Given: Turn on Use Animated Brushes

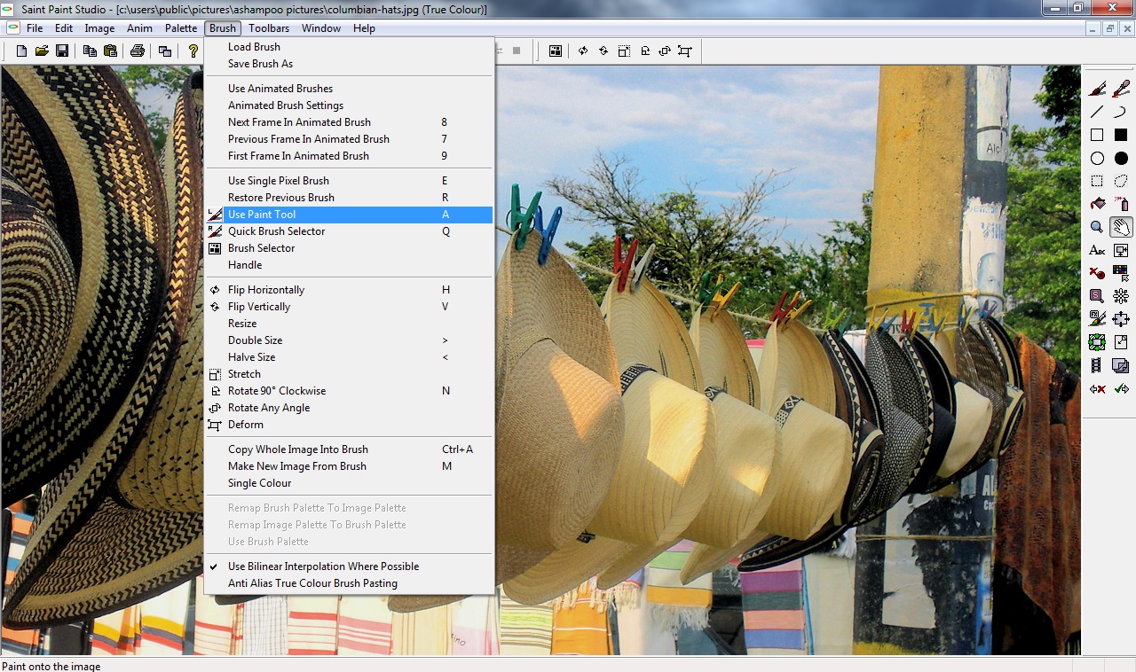Looking at the screenshot, I should 280,89.
